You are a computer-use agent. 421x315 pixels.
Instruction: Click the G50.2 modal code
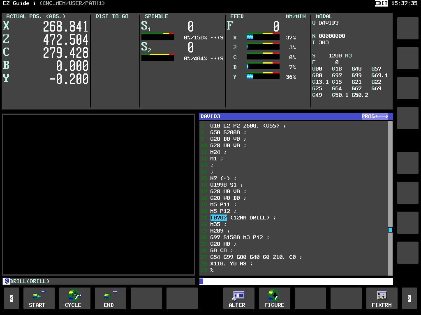click(360, 95)
